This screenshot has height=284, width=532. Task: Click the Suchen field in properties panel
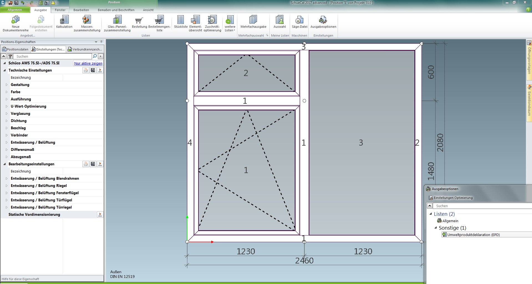point(53,56)
